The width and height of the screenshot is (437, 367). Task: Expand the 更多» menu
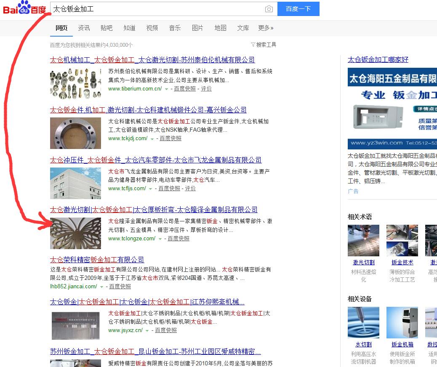(266, 28)
